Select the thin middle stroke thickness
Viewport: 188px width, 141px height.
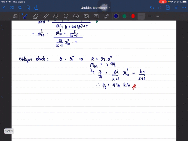pos(150,16)
